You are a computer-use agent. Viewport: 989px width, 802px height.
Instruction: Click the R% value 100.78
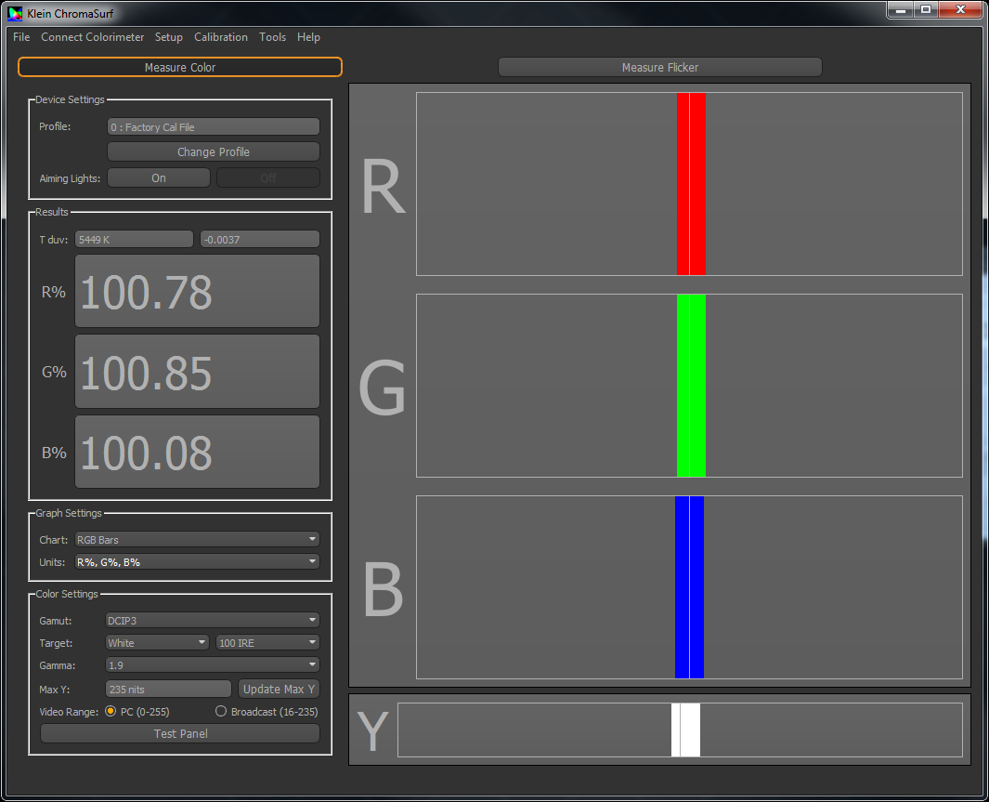coord(198,292)
